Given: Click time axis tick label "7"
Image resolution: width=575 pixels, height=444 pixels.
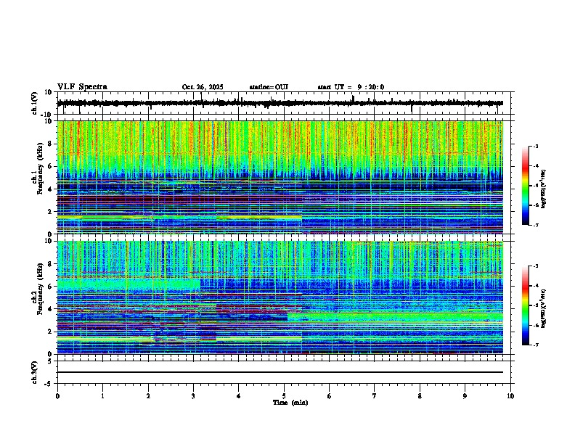Looking at the screenshot, I should click(375, 396).
